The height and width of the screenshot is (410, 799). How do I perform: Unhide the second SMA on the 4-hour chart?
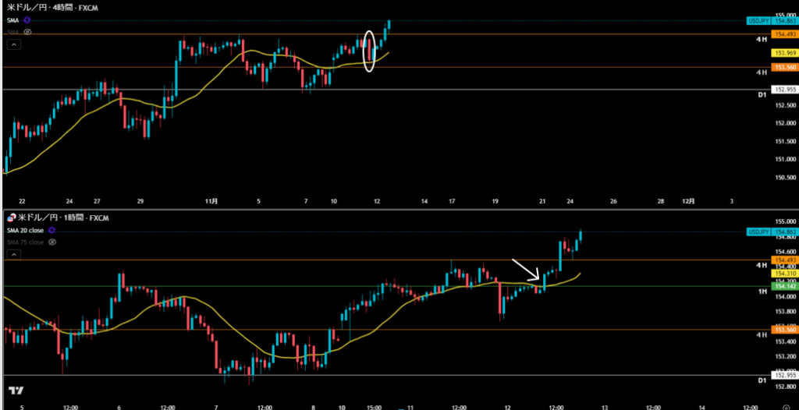[x=27, y=32]
